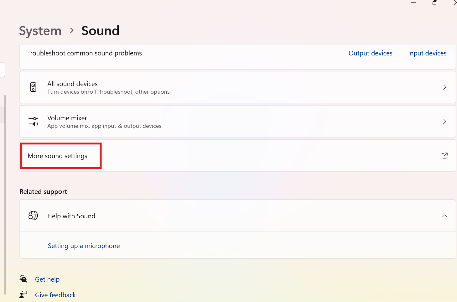Viewport: 457px width, 302px height.
Task: Open the Get help link
Action: pyautogui.click(x=47, y=279)
